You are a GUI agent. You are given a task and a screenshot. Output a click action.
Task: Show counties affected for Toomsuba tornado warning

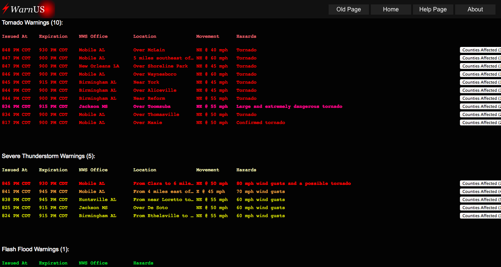(x=480, y=106)
